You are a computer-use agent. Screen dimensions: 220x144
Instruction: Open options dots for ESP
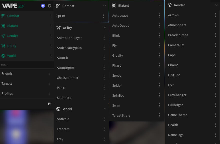point(215,85)
